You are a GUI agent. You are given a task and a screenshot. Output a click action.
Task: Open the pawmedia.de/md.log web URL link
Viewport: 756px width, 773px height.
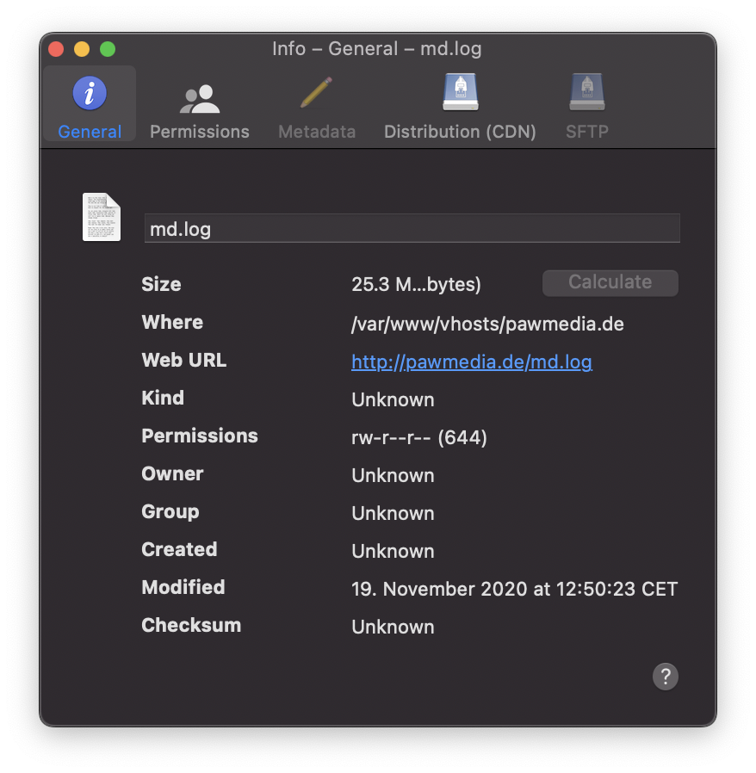pyautogui.click(x=472, y=362)
